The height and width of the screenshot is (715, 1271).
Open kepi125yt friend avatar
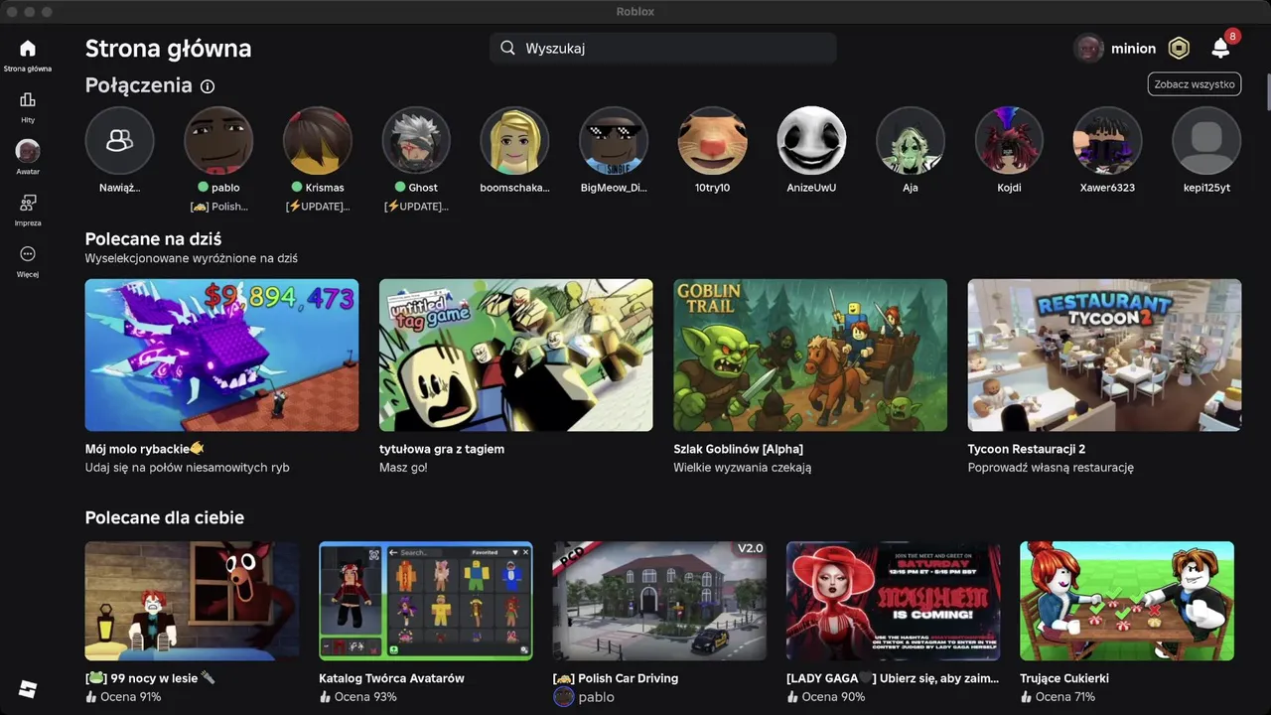[1206, 141]
